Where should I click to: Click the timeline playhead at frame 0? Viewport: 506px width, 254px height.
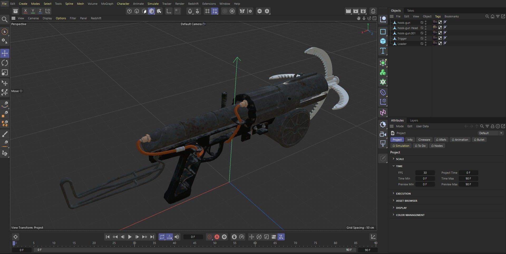click(x=14, y=243)
